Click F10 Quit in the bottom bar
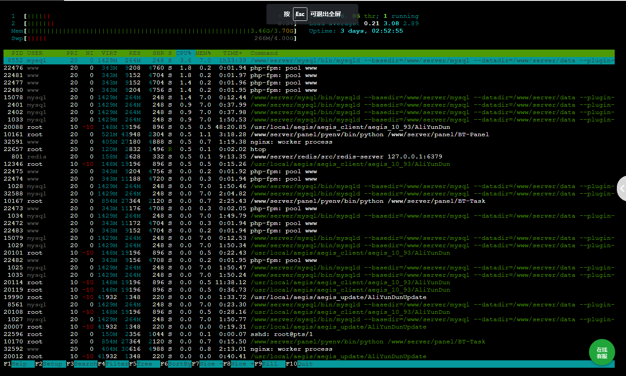This screenshot has width=626, height=376. [305, 364]
